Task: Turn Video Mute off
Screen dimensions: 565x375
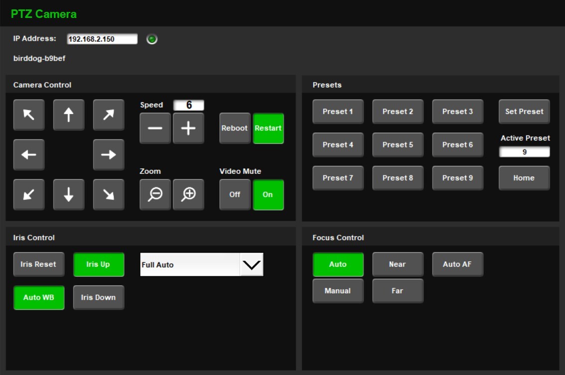Action: (x=235, y=195)
